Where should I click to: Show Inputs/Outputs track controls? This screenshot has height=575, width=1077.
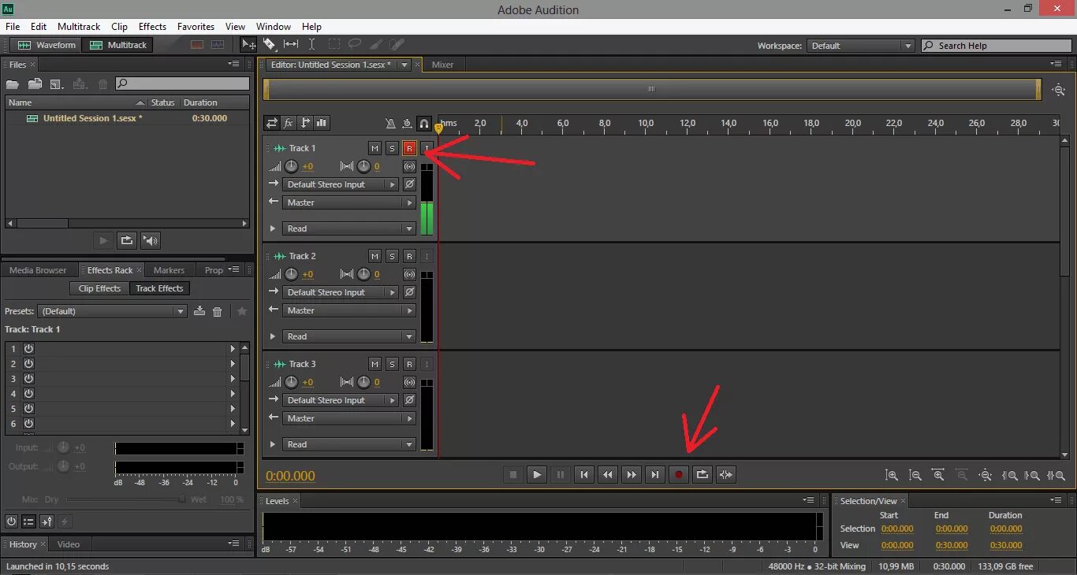point(272,123)
